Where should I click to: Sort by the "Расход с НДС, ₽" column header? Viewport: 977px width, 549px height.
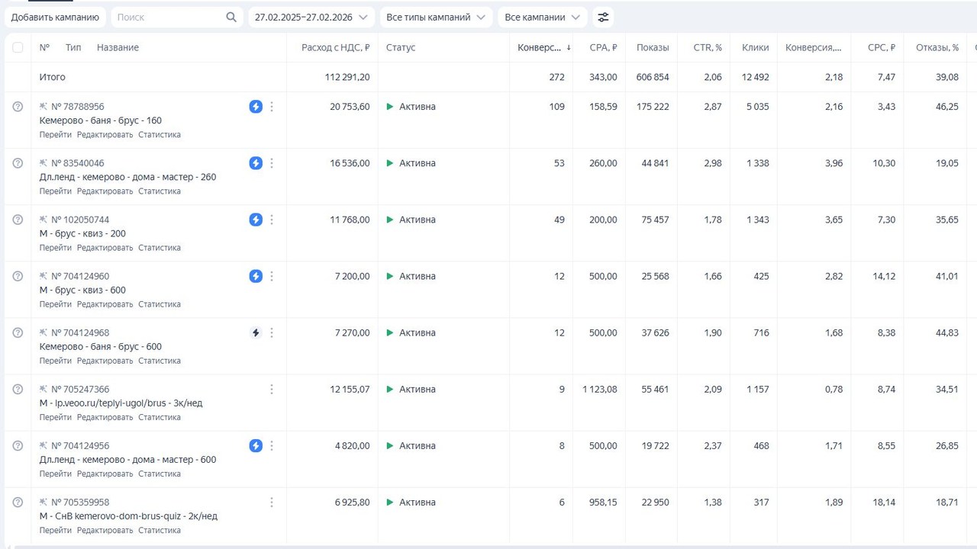(335, 47)
